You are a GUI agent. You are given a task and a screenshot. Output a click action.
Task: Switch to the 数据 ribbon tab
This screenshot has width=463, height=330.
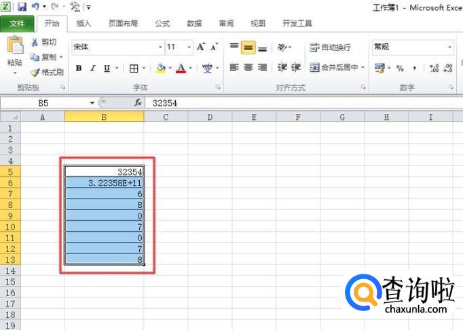tap(194, 24)
